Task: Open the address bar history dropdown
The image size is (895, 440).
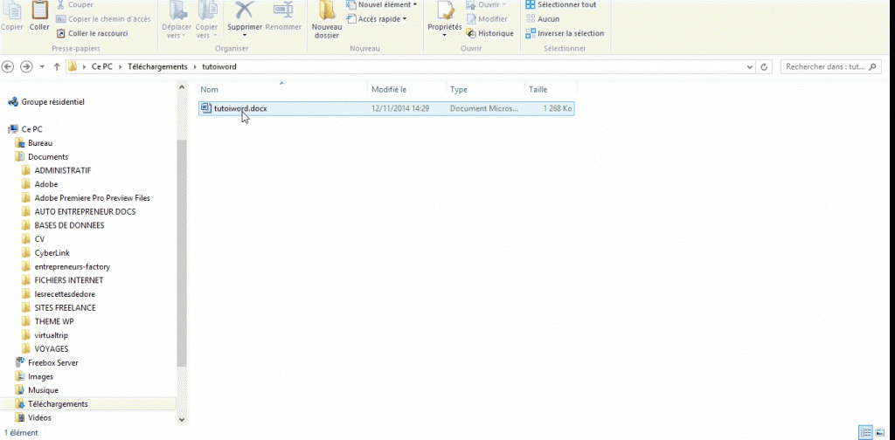Action: pyautogui.click(x=750, y=67)
